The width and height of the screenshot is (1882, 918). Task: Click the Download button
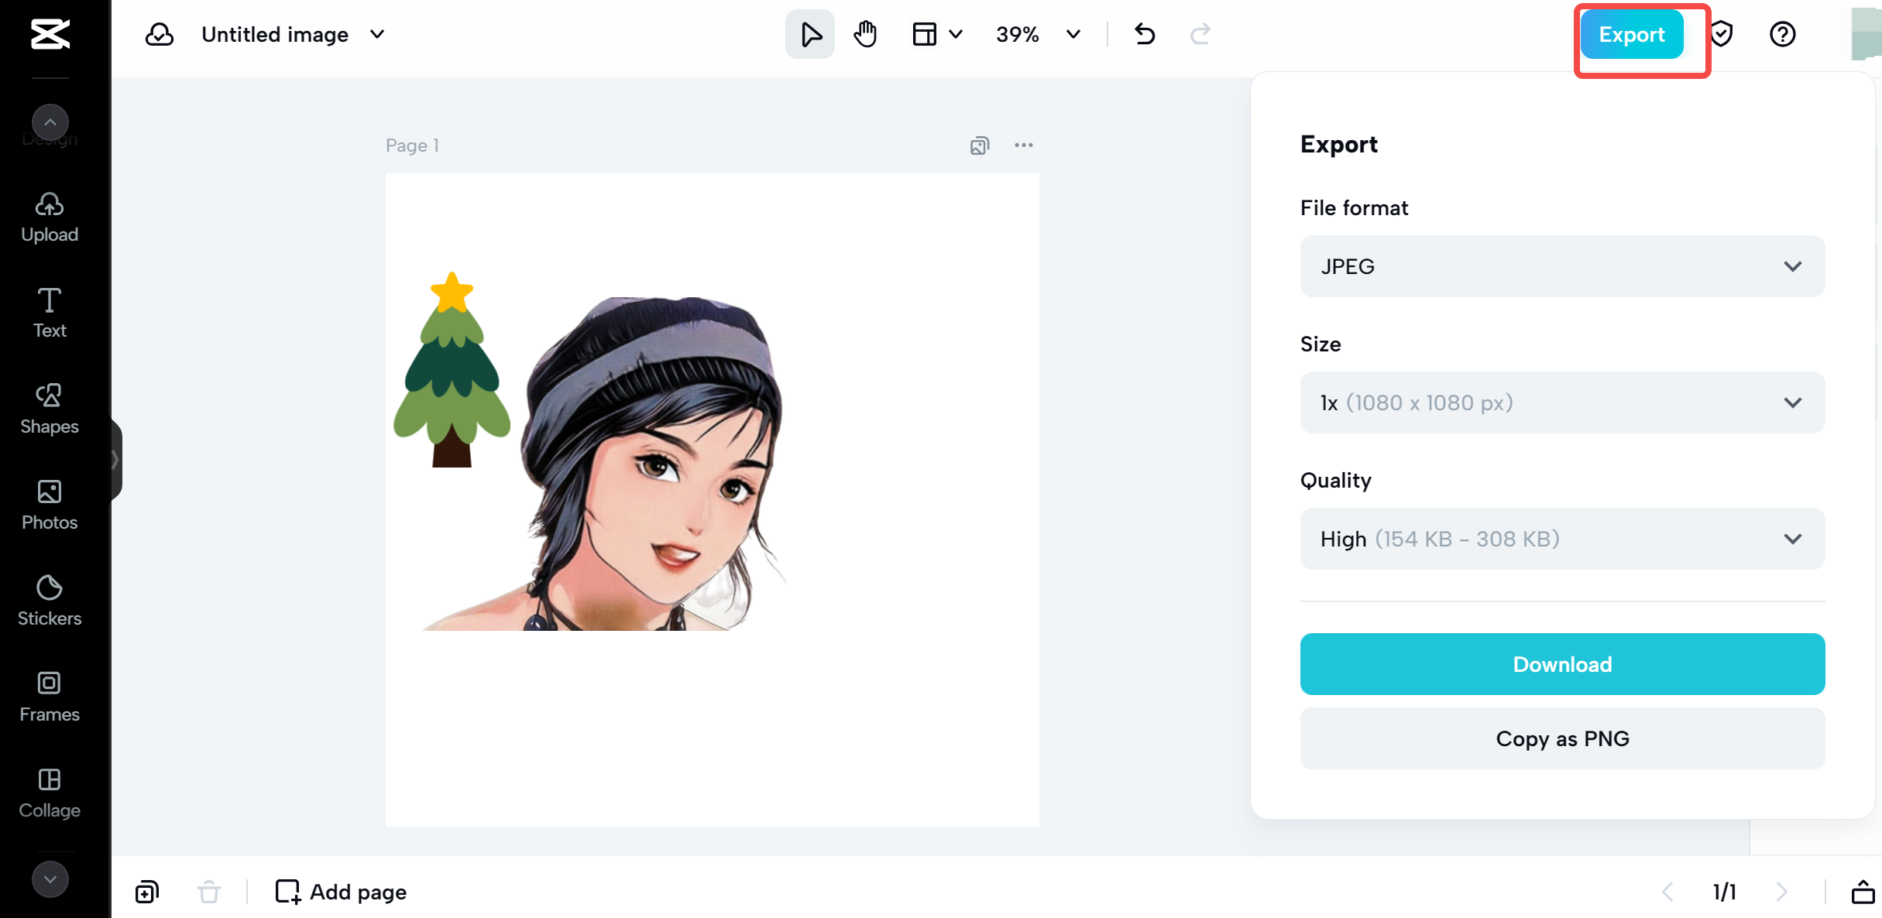pyautogui.click(x=1562, y=663)
